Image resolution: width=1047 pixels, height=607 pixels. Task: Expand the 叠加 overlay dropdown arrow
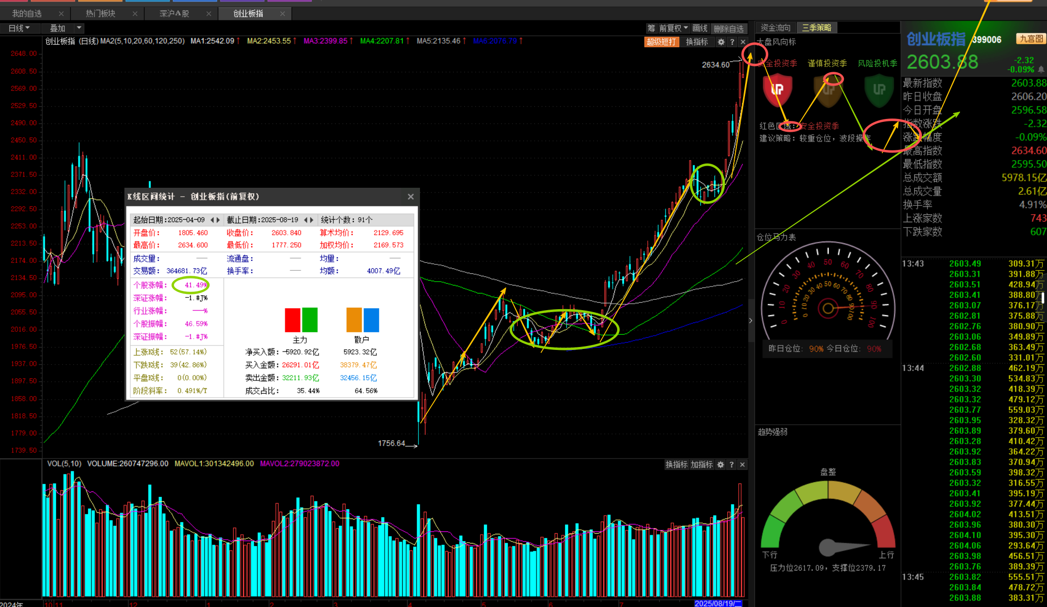pos(79,28)
